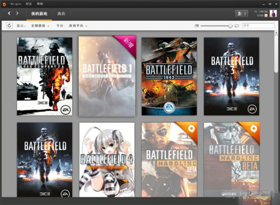Viewport: 280px width, 205px height.
Task: Click in the library search box
Action: tap(259, 25)
